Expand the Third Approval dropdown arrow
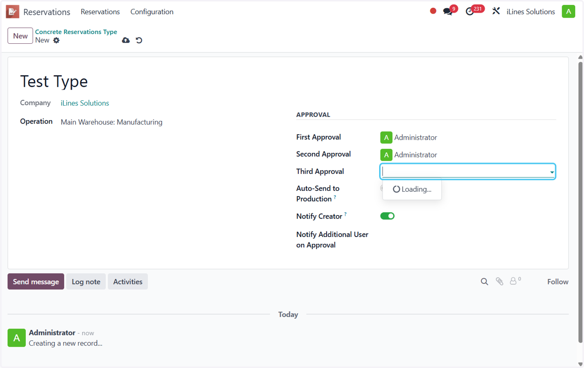Screen dimensions: 584x368 pyautogui.click(x=552, y=172)
